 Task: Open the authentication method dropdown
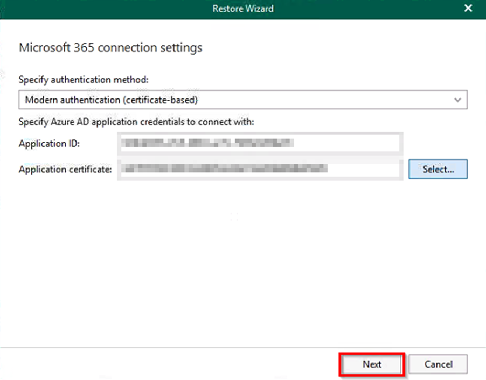pos(242,100)
